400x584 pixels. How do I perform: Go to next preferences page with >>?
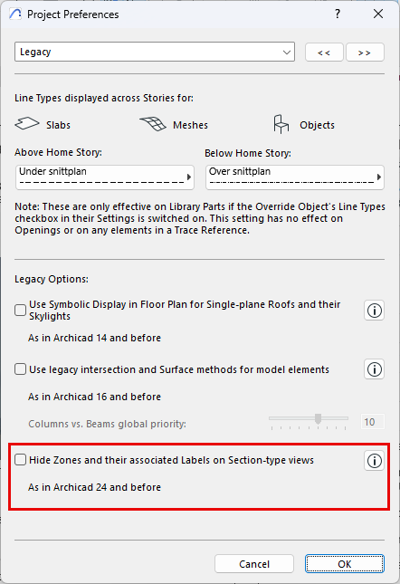pos(365,53)
